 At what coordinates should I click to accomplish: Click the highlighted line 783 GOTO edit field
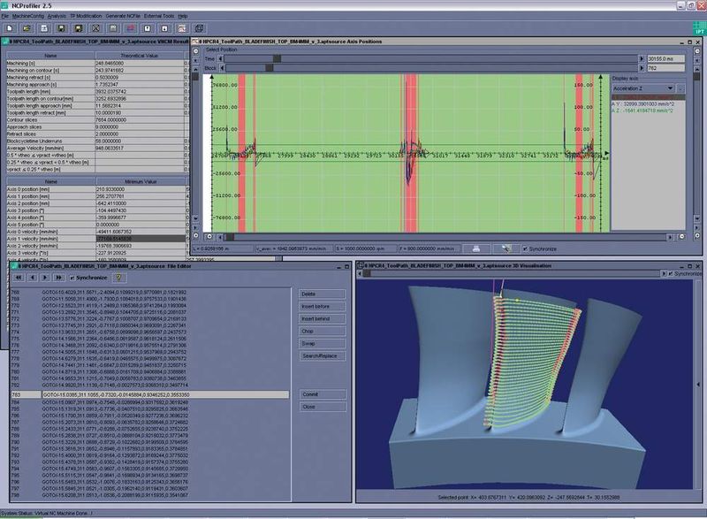coord(165,394)
